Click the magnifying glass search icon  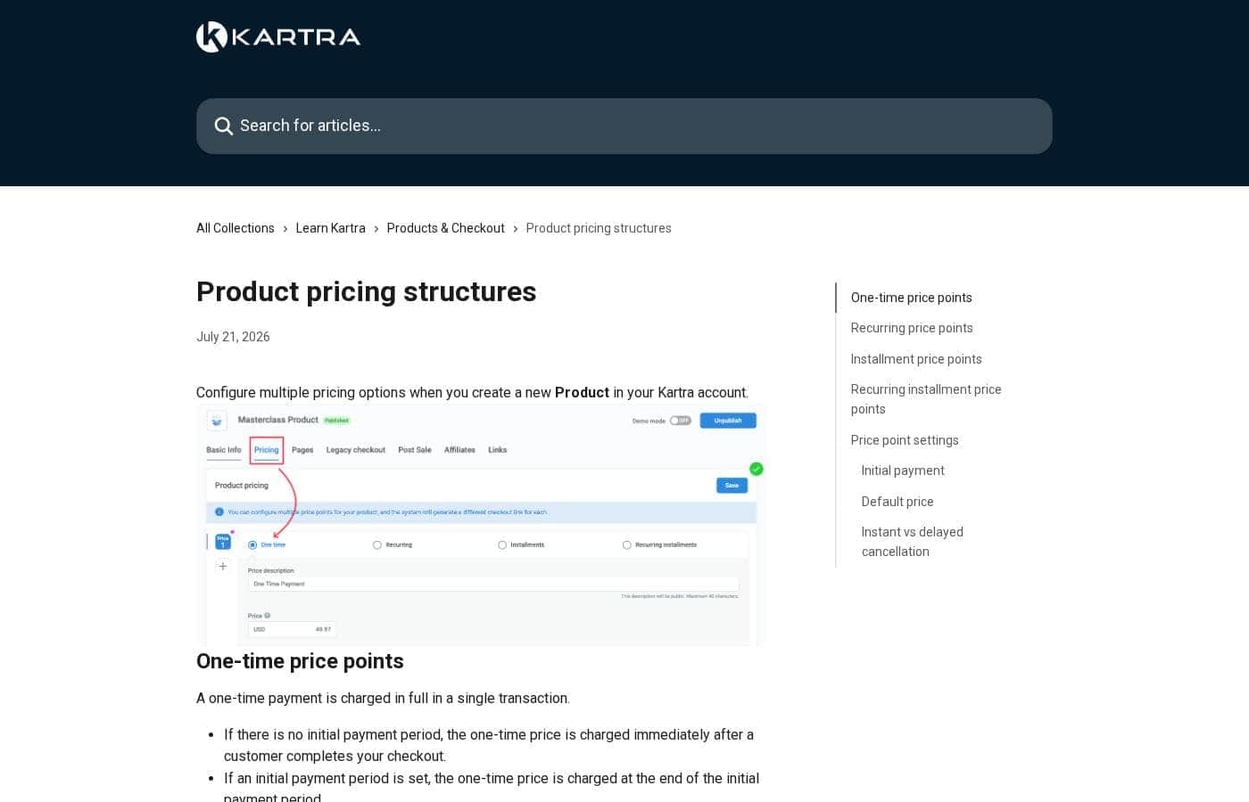pyautogui.click(x=223, y=127)
